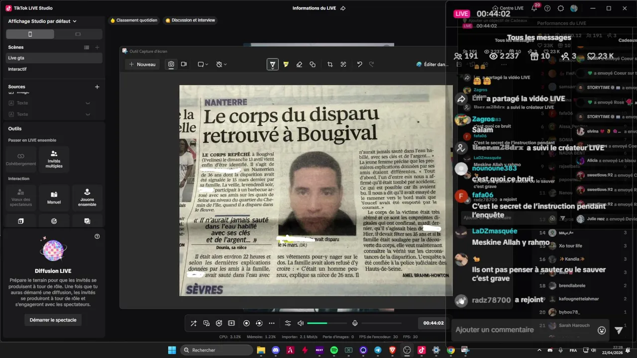
Task: Switch to video recording mode icon
Action: point(184,64)
